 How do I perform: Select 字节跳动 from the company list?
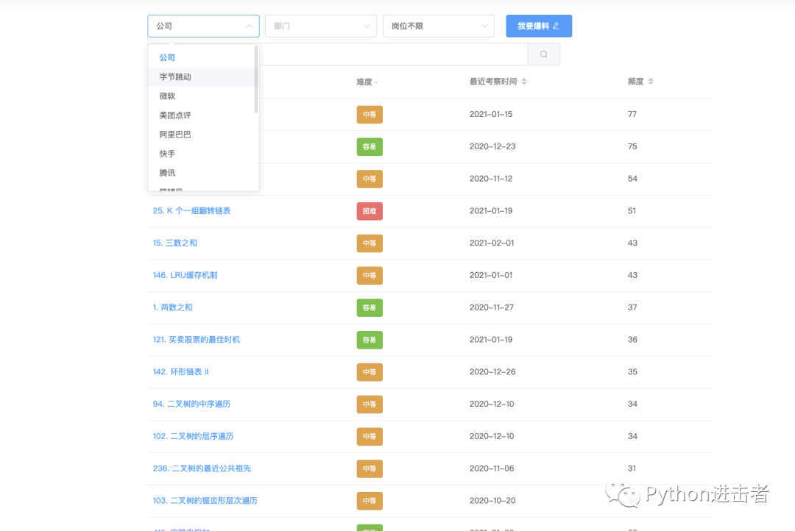(175, 76)
